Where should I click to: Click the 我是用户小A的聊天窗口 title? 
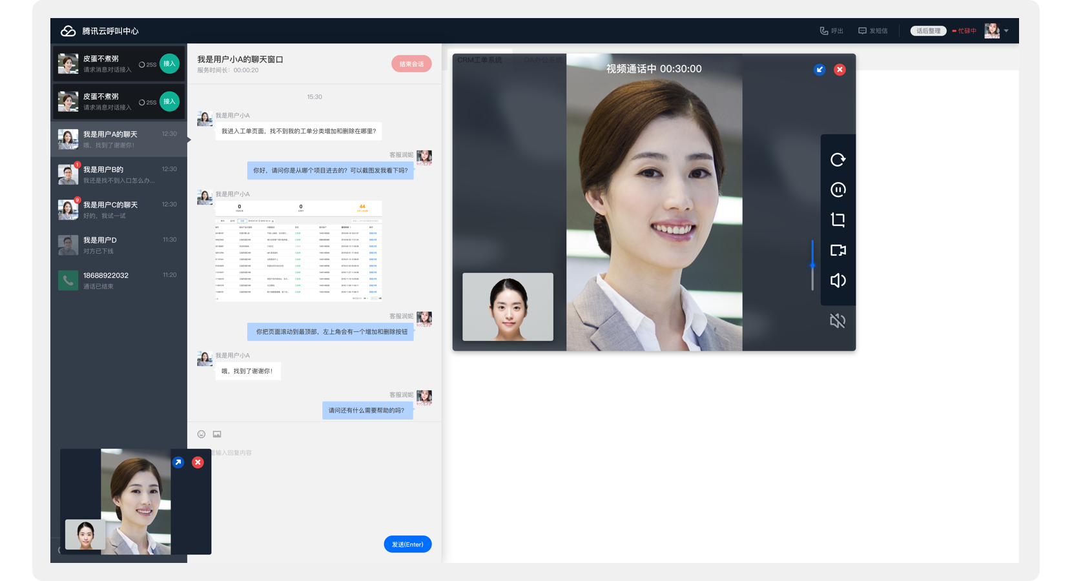point(240,59)
